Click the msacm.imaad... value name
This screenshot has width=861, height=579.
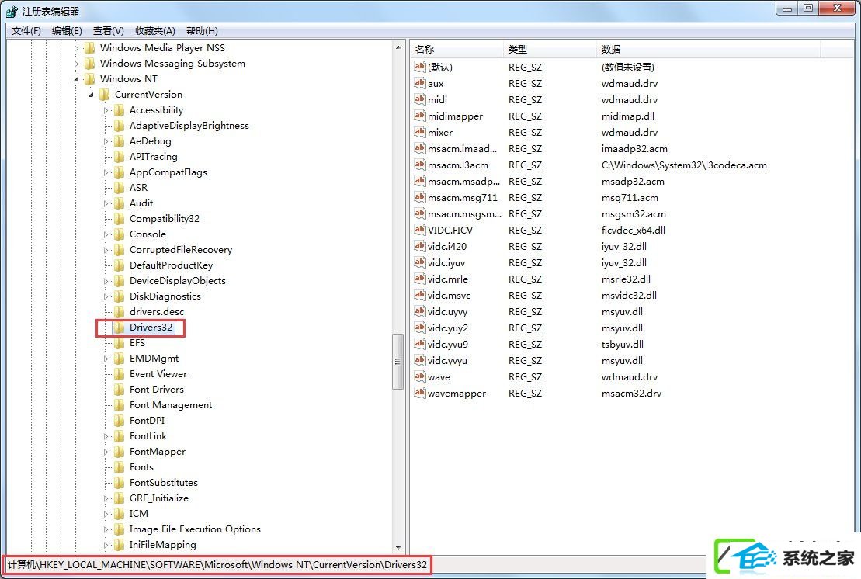click(463, 149)
